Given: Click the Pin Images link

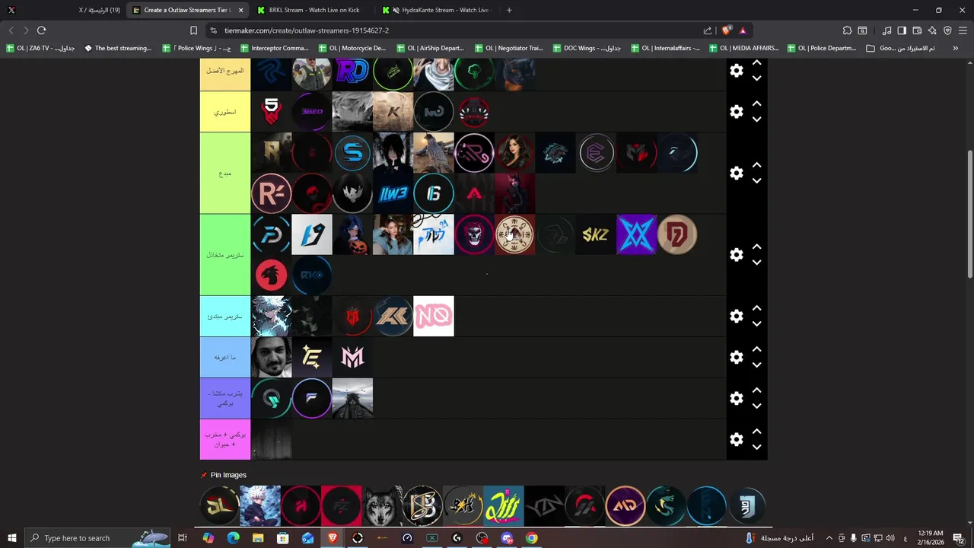Looking at the screenshot, I should (x=228, y=475).
